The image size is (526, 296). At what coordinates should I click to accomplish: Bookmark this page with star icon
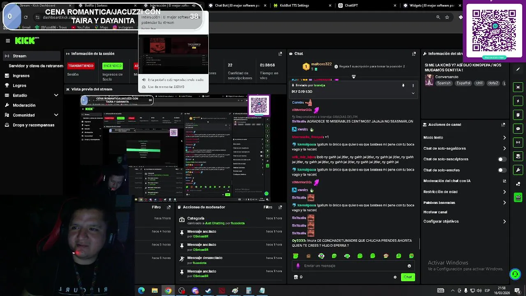[447, 17]
